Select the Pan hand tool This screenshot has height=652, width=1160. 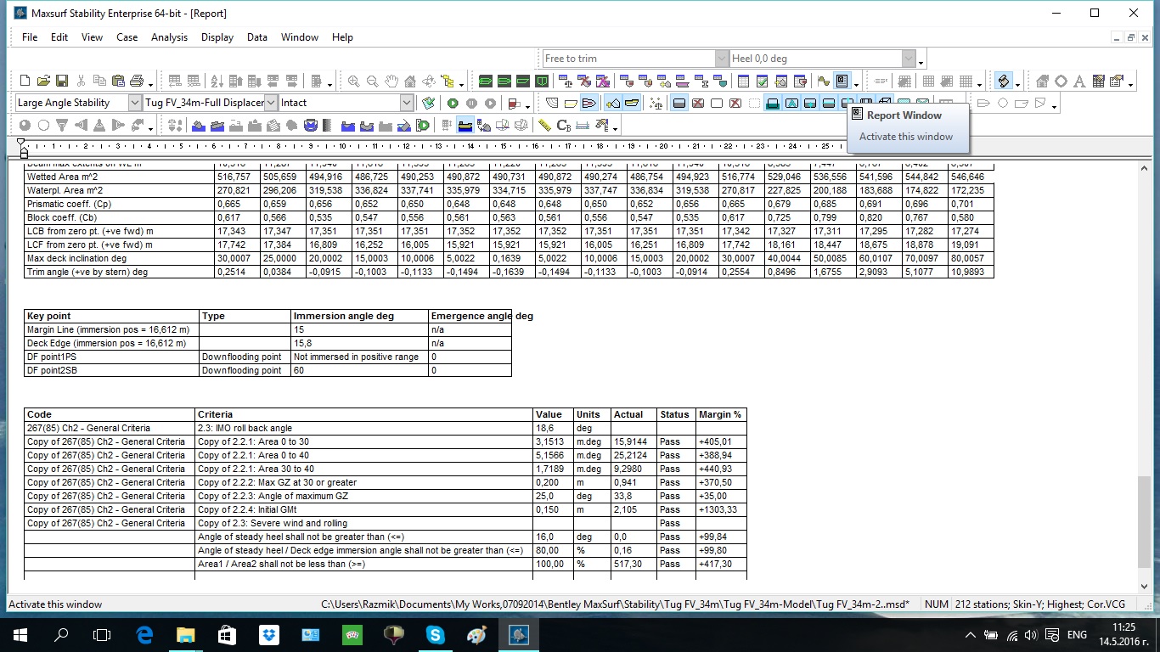click(391, 81)
